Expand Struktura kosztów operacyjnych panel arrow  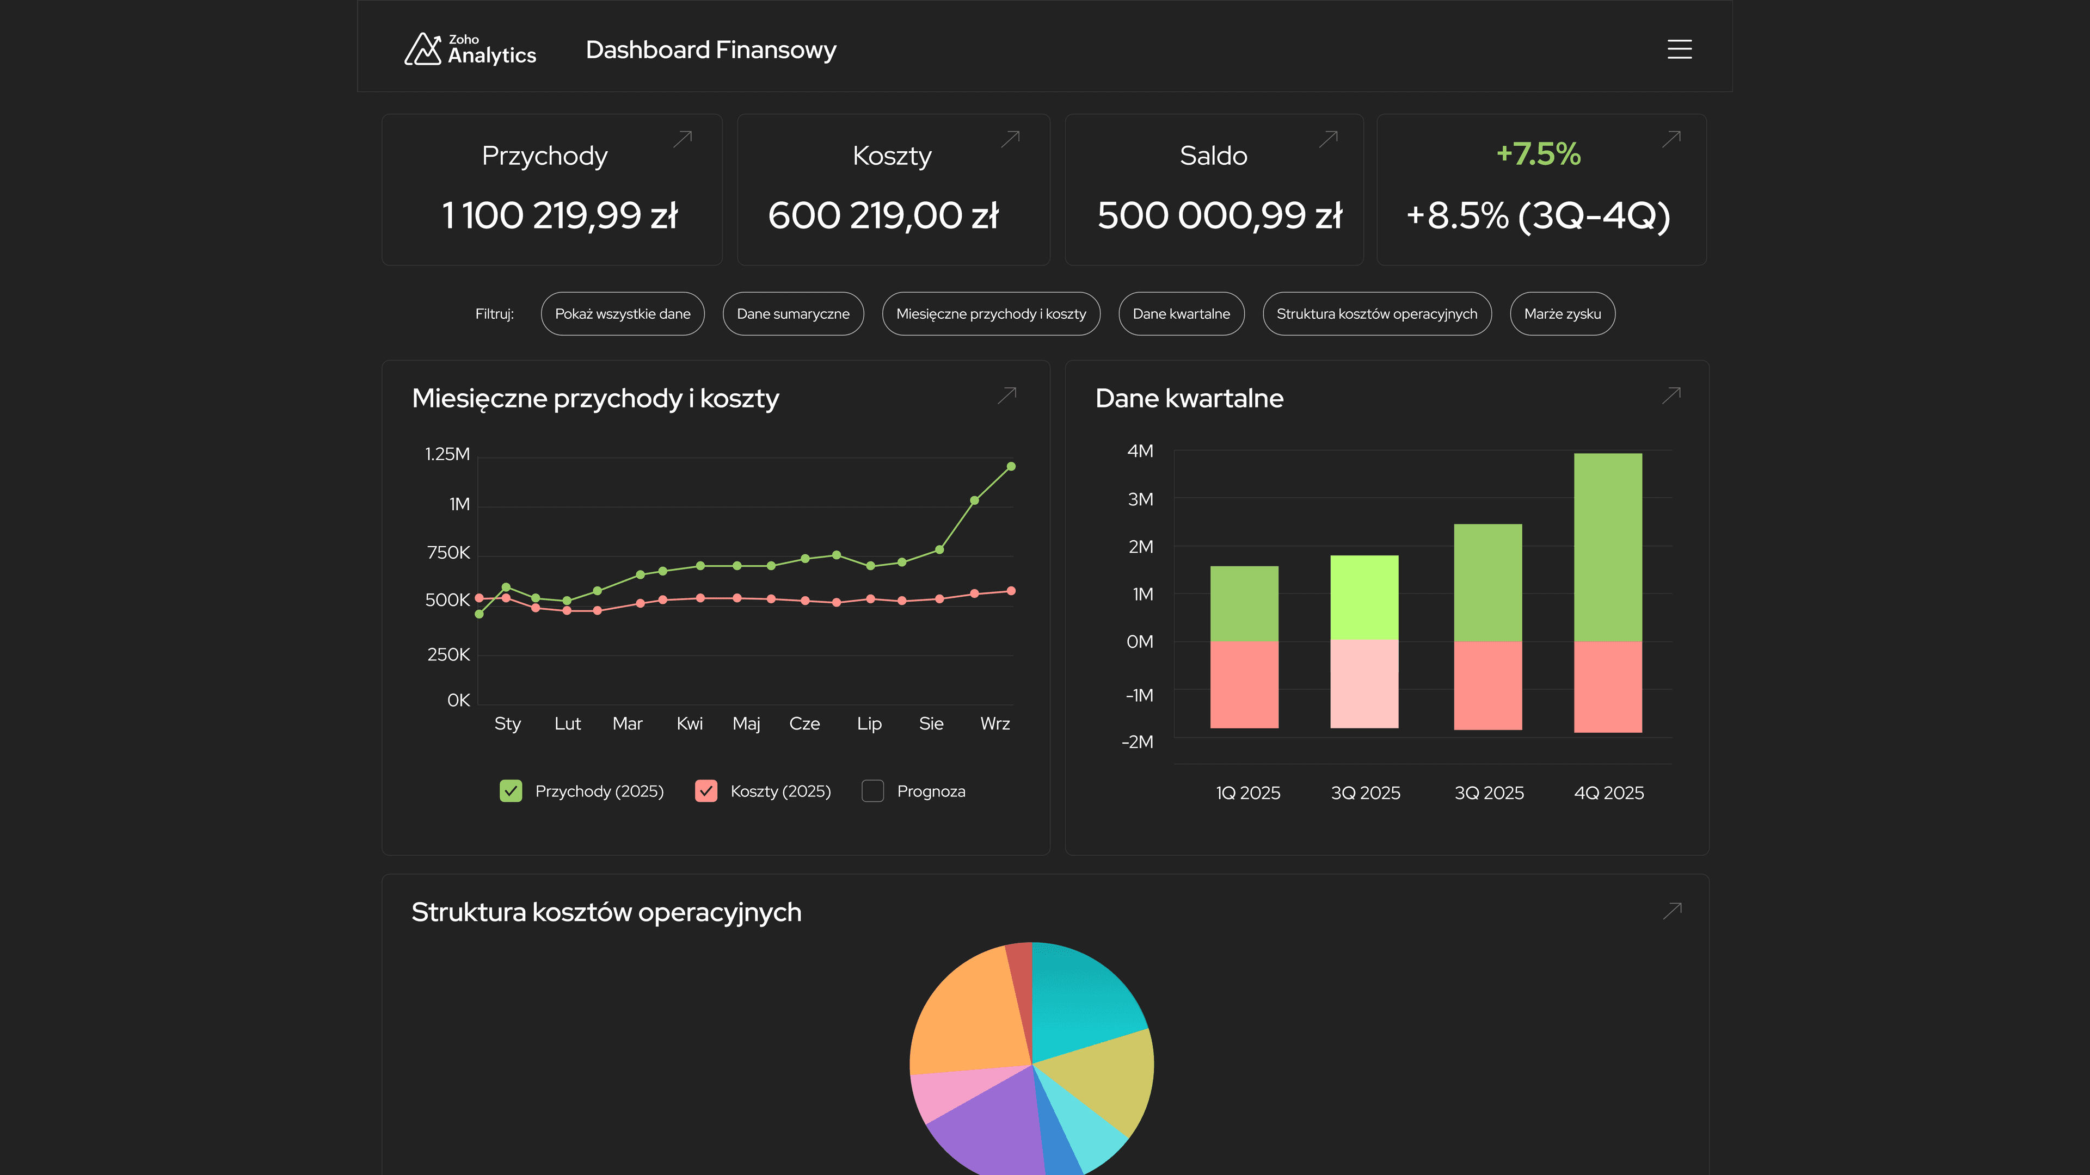(x=1672, y=911)
